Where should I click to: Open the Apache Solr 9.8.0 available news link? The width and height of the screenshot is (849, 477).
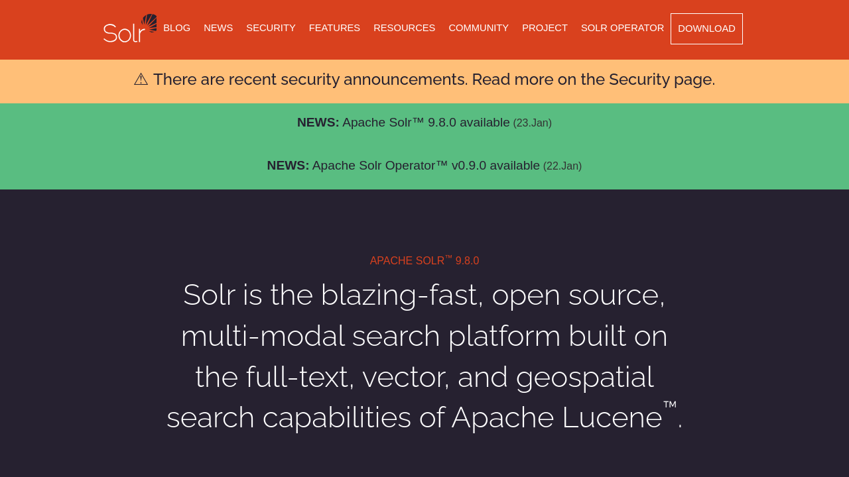click(426, 123)
